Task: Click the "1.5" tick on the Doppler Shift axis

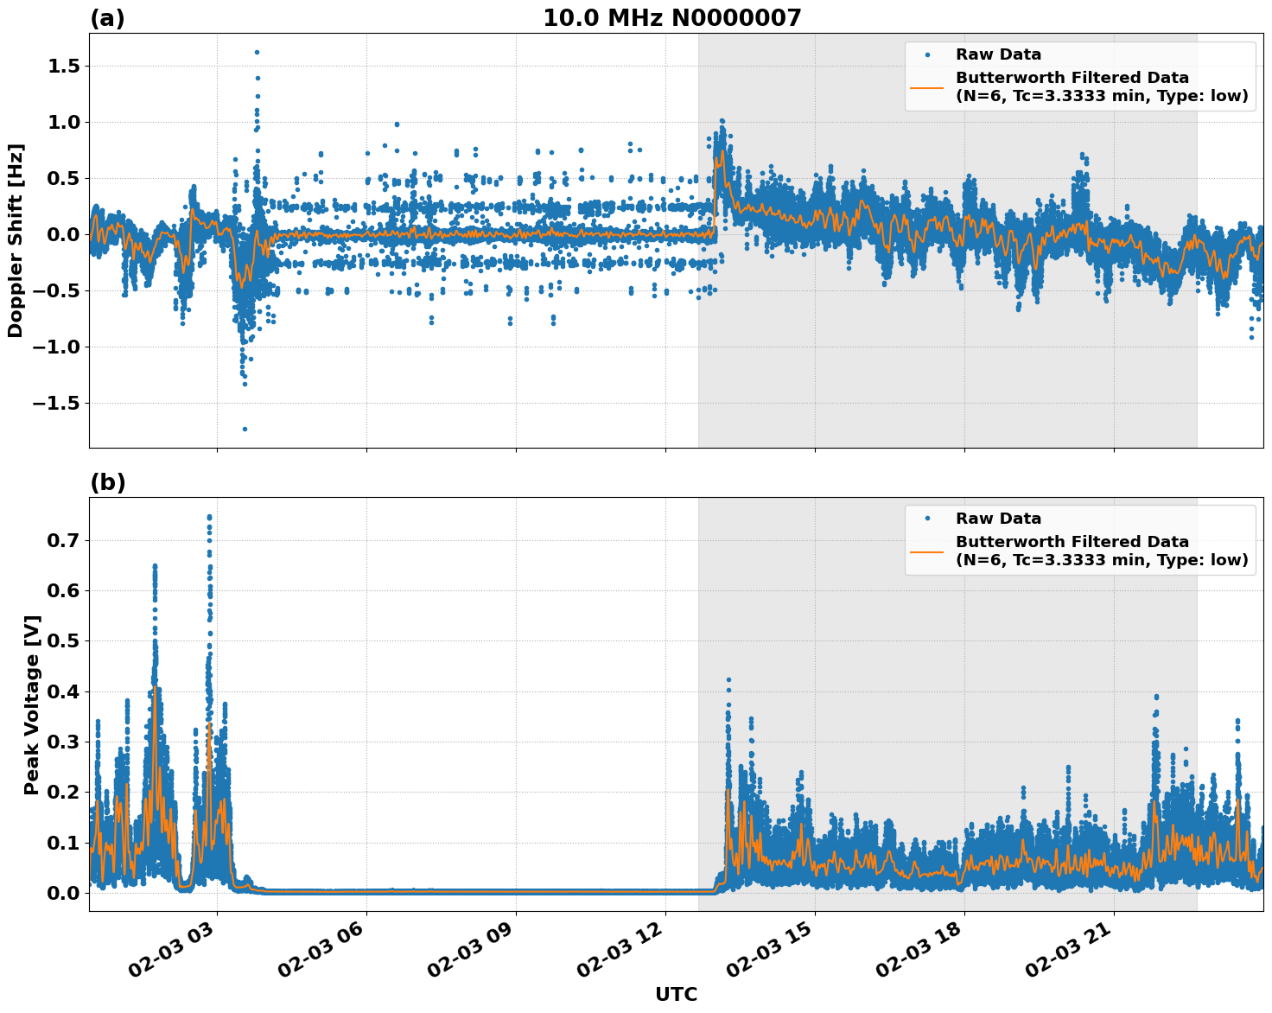Action: point(63,67)
